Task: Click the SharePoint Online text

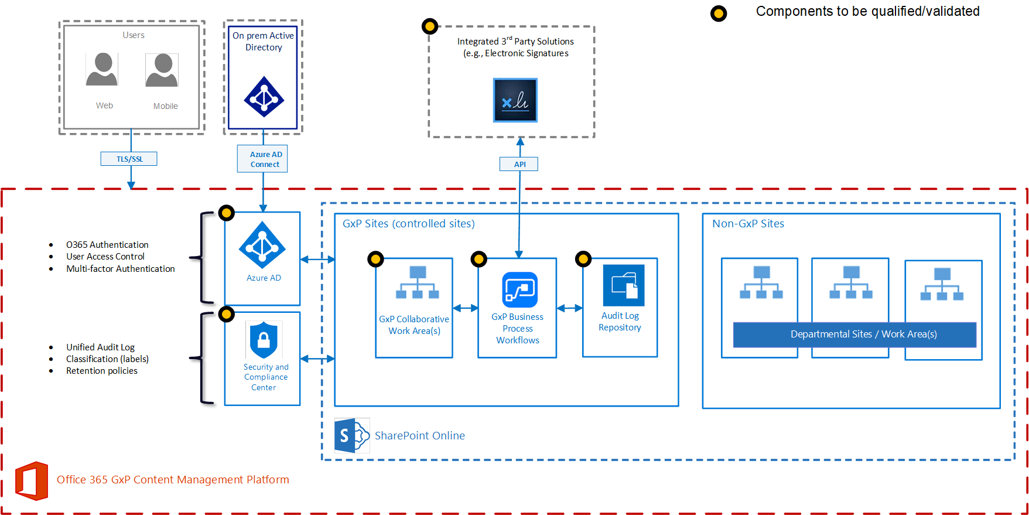Action: point(420,436)
